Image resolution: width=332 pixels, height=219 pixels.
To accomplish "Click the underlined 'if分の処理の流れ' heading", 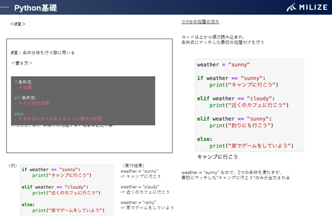I will (200, 22).
